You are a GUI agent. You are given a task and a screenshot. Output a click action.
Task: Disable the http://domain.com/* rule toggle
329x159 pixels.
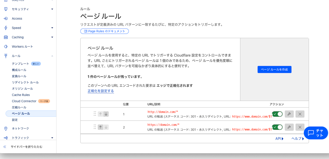[277, 114]
